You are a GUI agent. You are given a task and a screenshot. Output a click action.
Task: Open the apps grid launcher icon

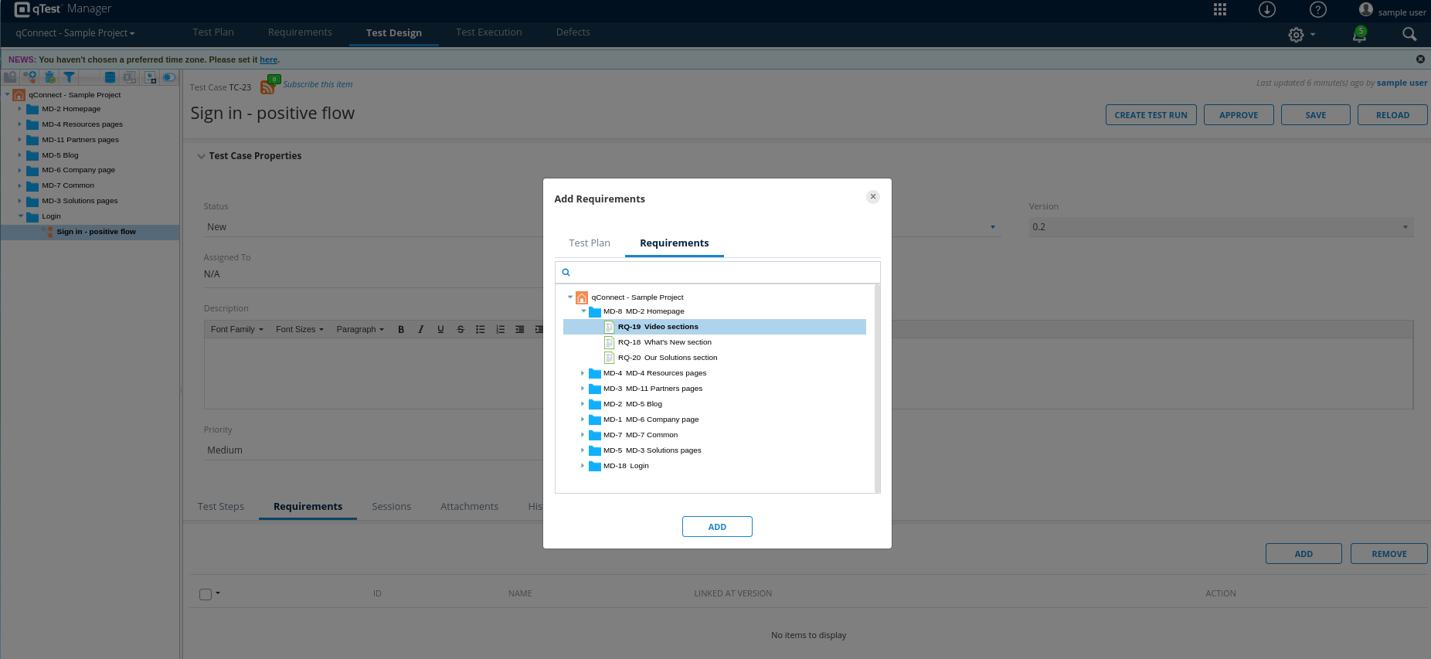click(1220, 9)
